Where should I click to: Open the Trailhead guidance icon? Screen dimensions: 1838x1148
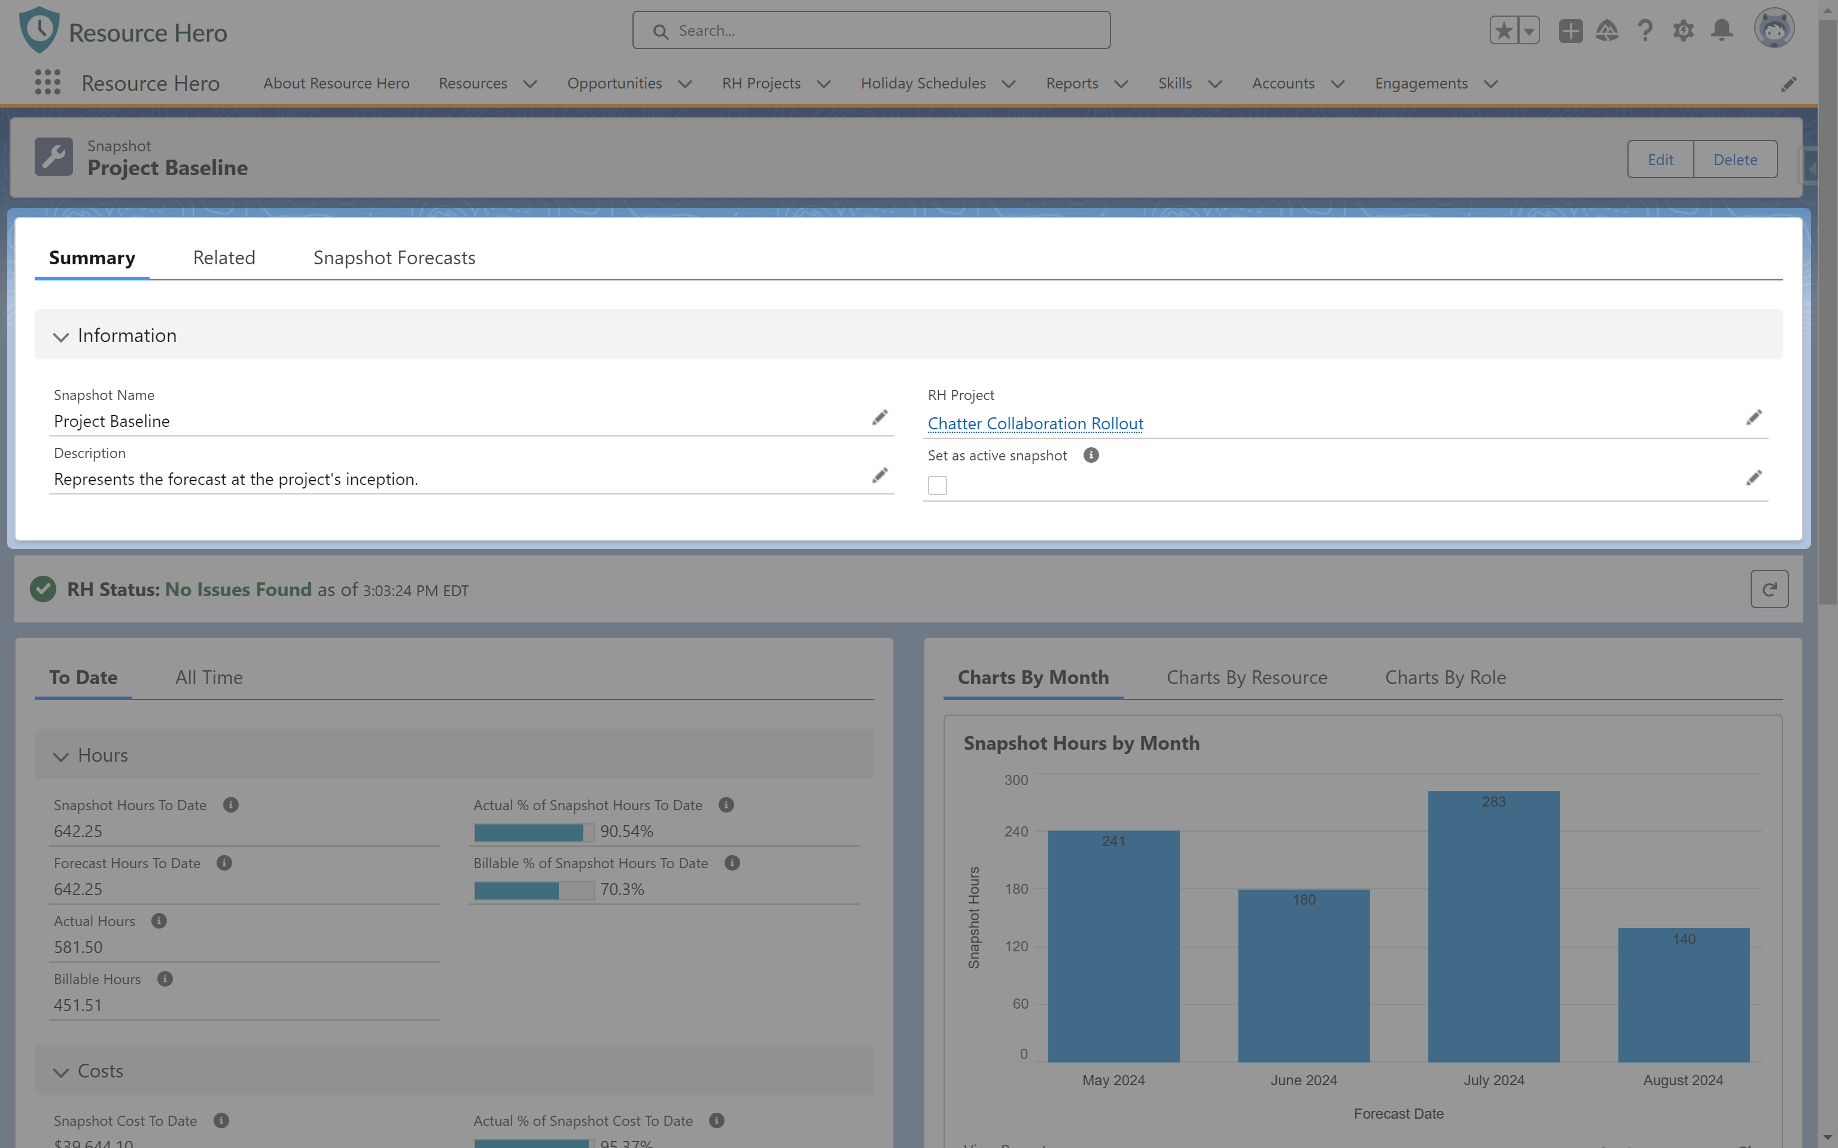(1607, 30)
